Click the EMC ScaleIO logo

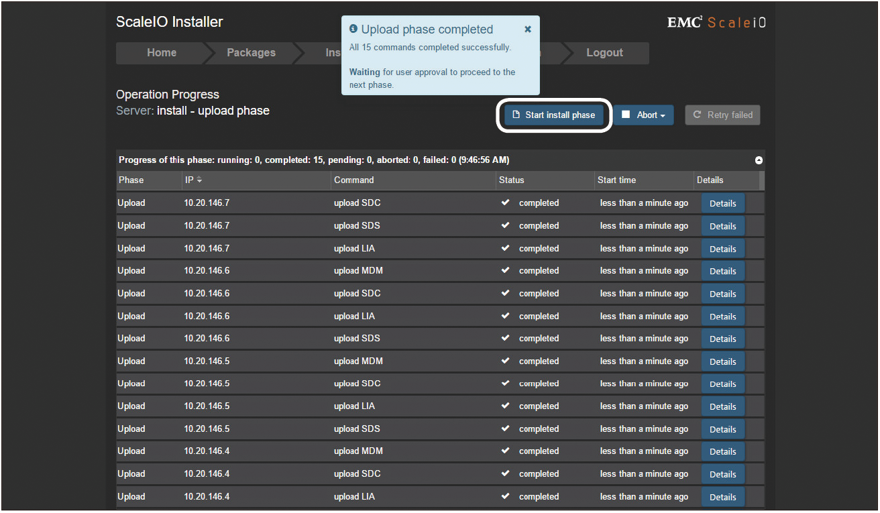[x=716, y=23]
